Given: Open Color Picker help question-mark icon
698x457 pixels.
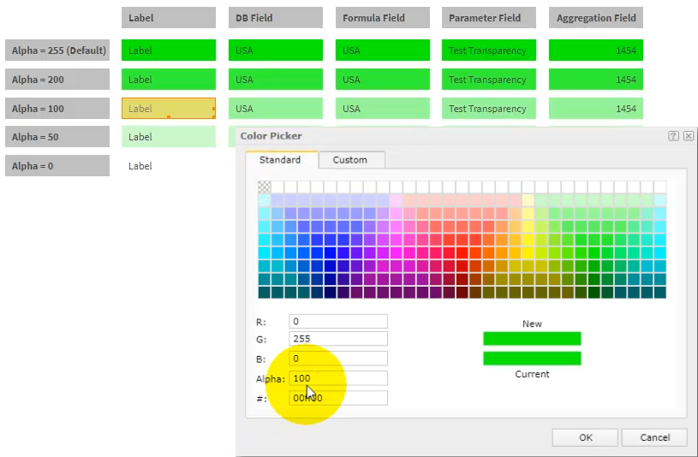Looking at the screenshot, I should [x=673, y=136].
